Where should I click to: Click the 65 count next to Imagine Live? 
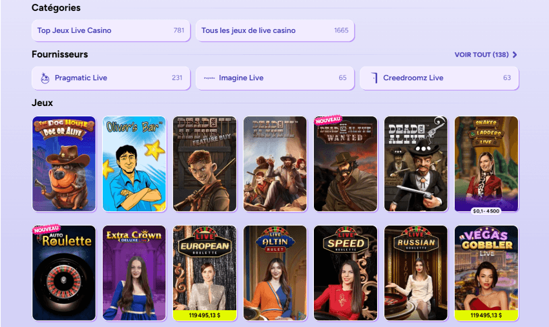pos(342,78)
